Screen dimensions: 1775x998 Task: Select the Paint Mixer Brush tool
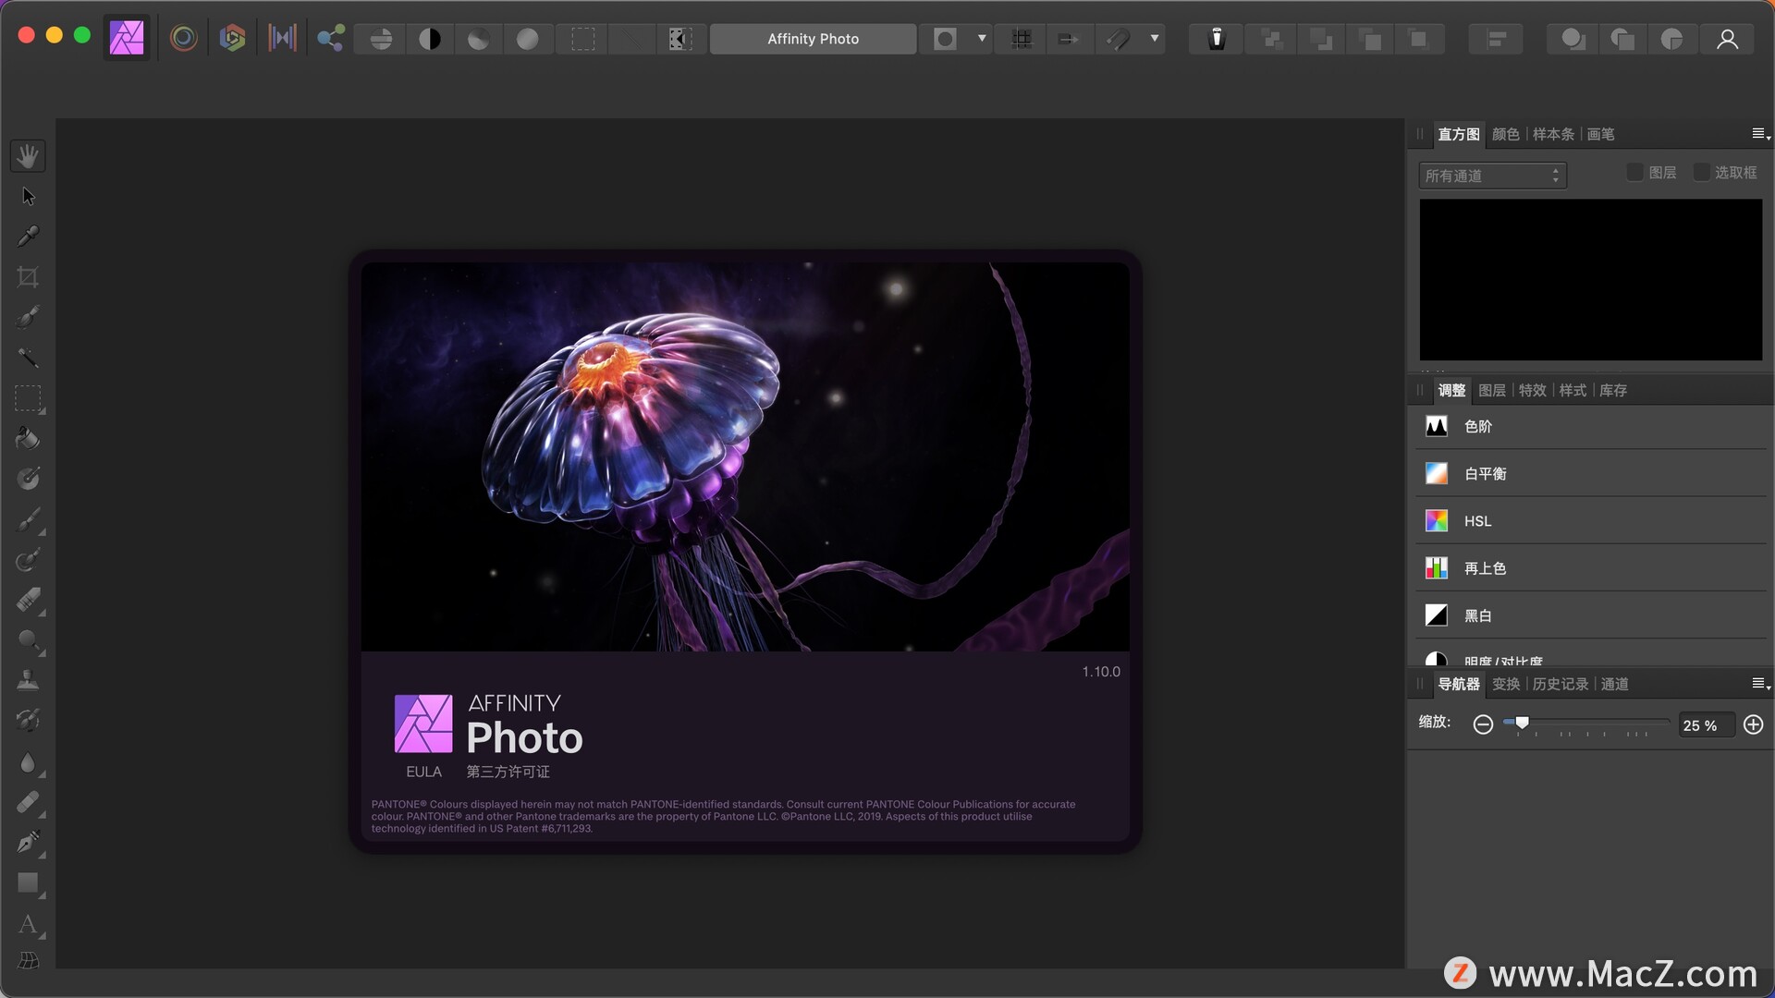(x=28, y=560)
